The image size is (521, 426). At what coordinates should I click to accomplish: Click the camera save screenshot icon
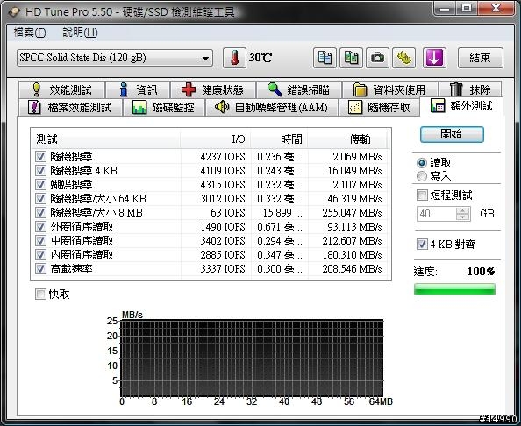[x=377, y=58]
